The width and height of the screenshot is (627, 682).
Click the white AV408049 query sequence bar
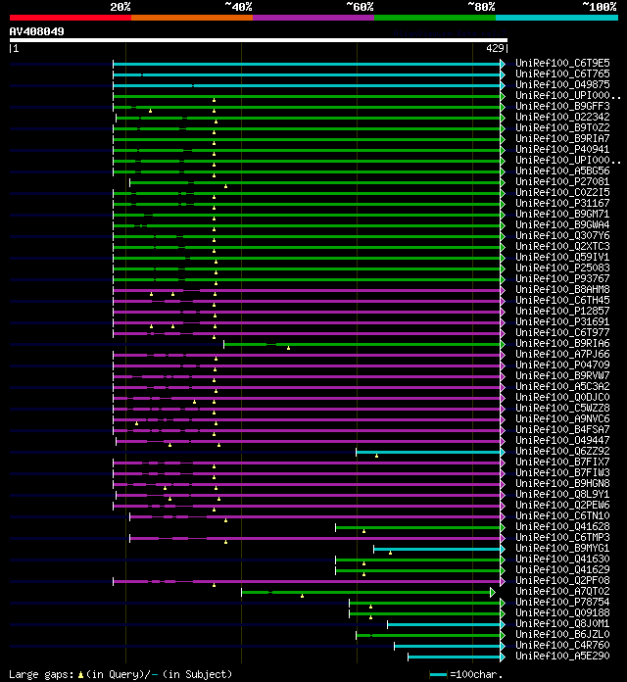[x=259, y=40]
